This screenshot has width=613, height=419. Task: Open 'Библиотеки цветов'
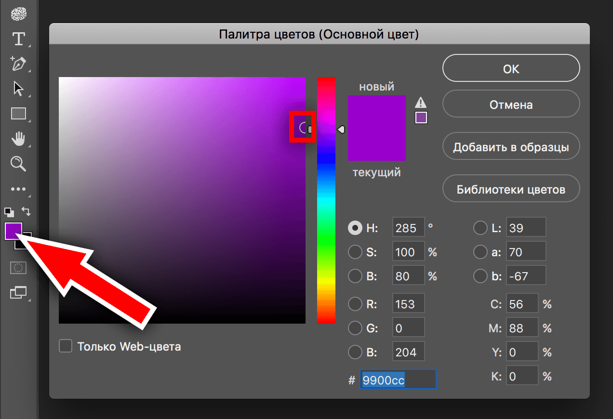click(510, 188)
